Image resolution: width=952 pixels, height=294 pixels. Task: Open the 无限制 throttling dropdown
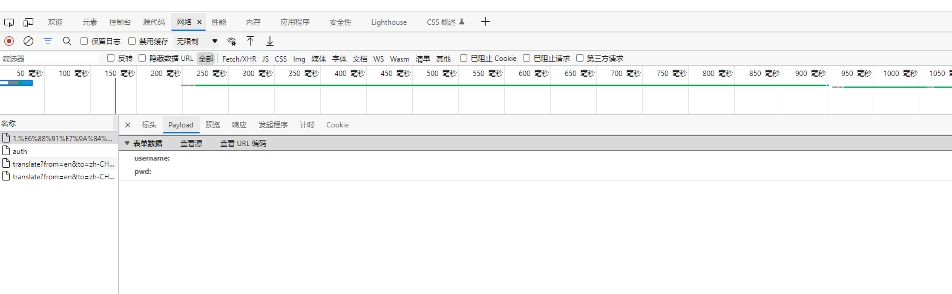click(197, 41)
